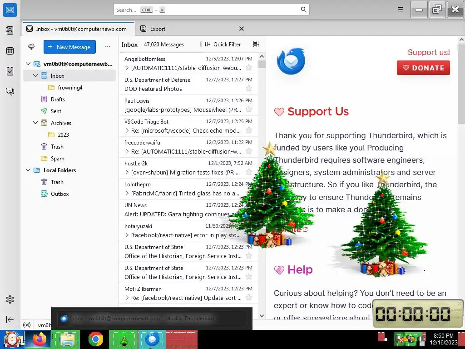Viewport: 465px width, 349px height.
Task: Close the timer widget
Action: tap(460, 303)
